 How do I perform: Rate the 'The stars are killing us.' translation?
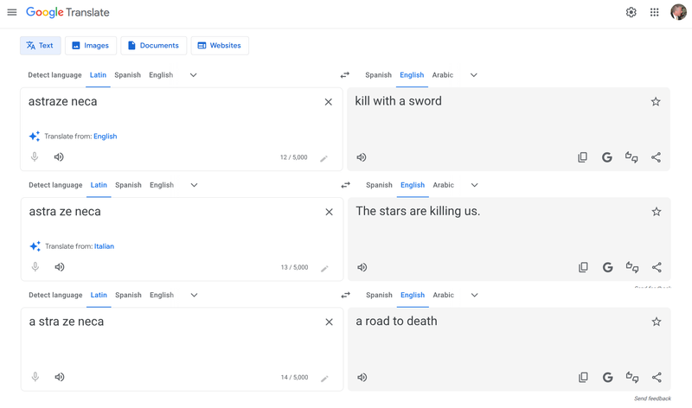pyautogui.click(x=632, y=267)
